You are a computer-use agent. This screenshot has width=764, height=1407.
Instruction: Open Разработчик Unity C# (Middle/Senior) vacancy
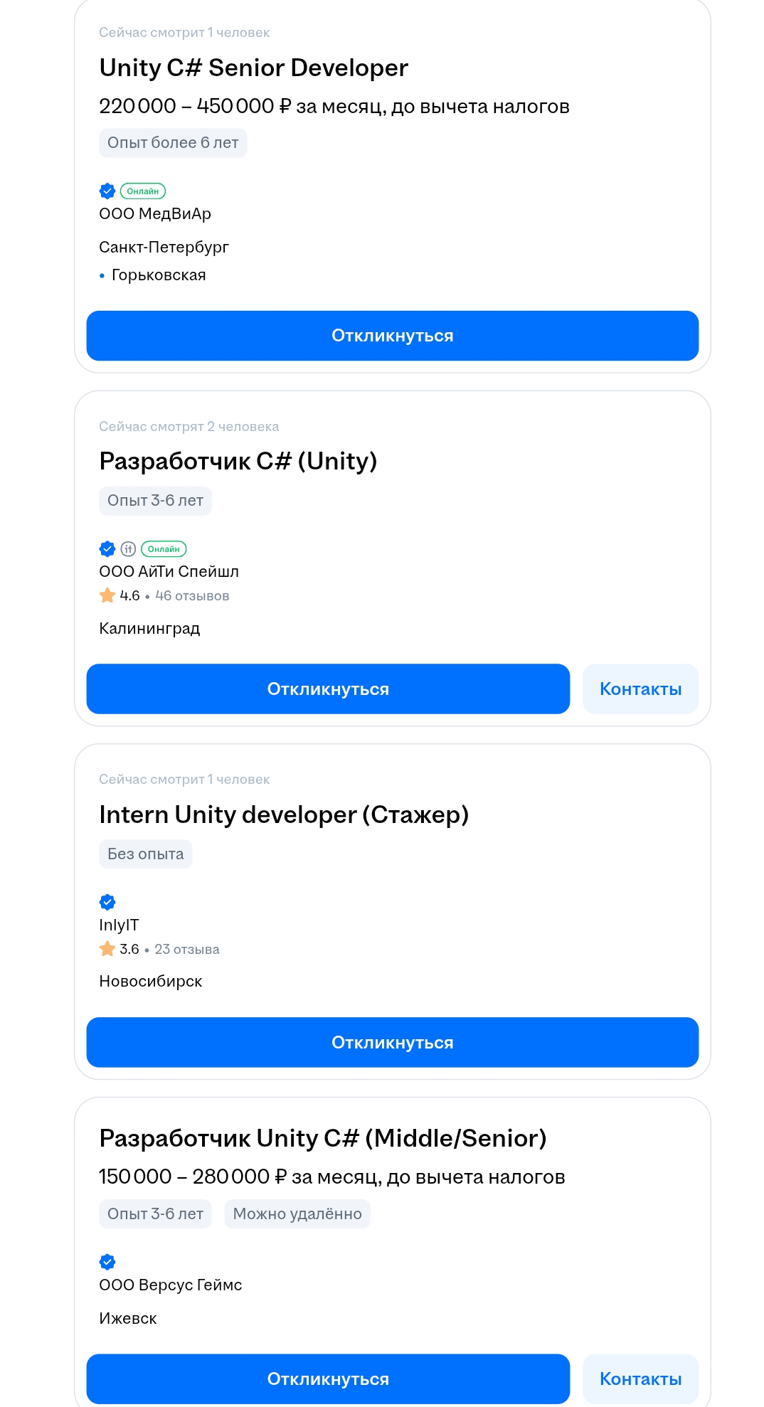point(323,1138)
